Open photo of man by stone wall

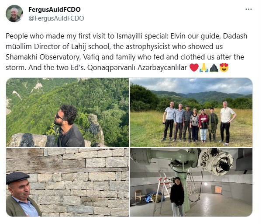click(68, 182)
